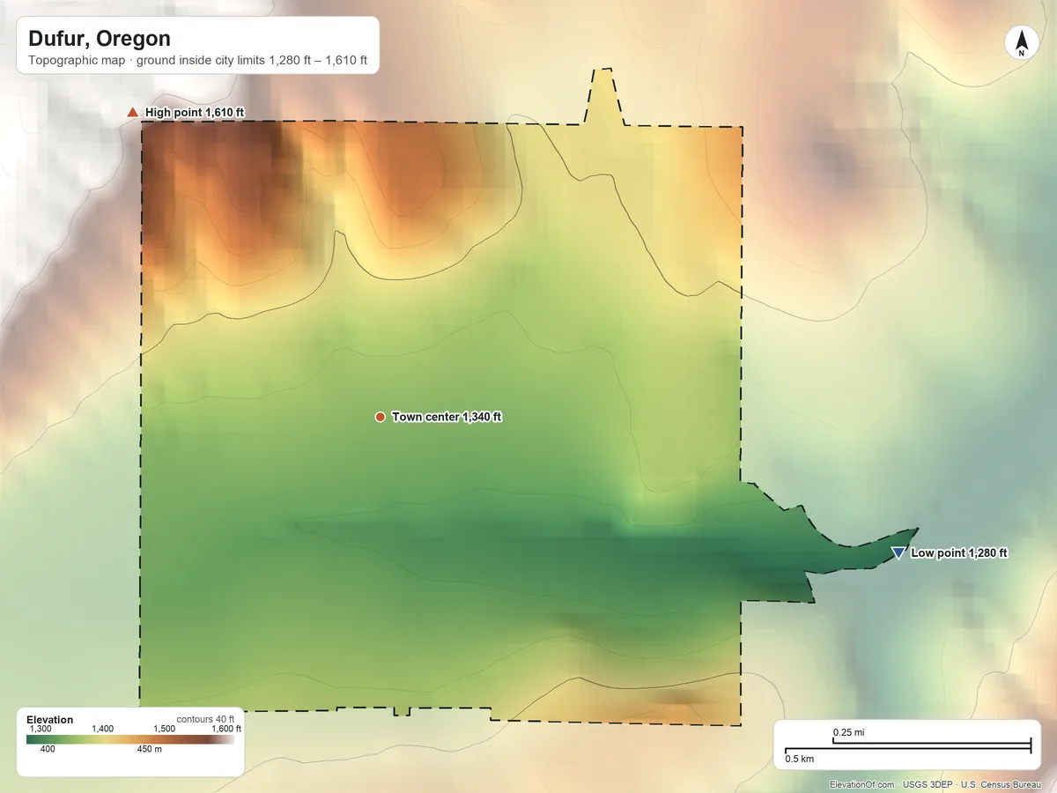Select the topographic map subtitle text
This screenshot has width=1057, height=793.
point(198,63)
